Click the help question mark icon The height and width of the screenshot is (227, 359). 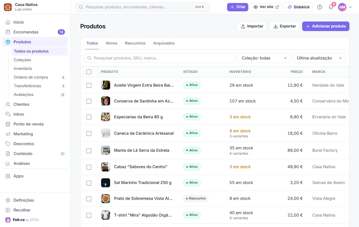[x=320, y=7]
